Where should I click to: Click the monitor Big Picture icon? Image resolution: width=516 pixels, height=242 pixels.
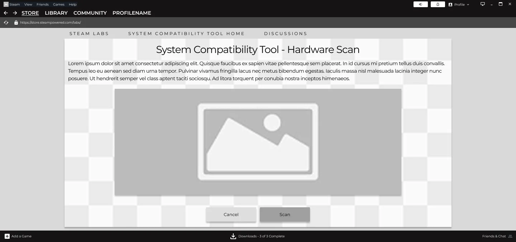(x=483, y=4)
